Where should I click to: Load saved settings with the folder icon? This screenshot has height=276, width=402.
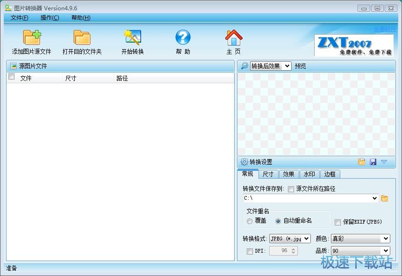click(362, 161)
